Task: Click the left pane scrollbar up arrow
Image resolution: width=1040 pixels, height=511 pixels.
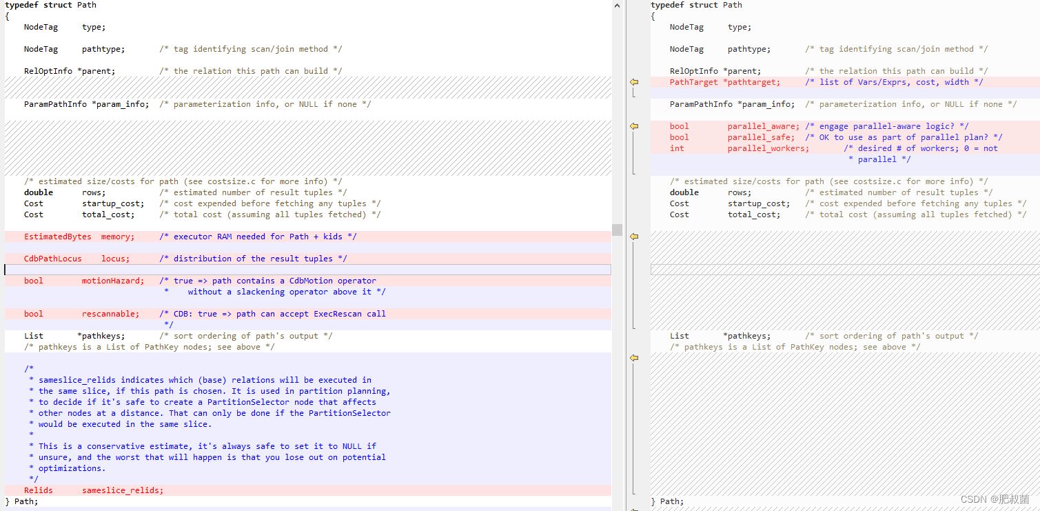Action: [617, 5]
